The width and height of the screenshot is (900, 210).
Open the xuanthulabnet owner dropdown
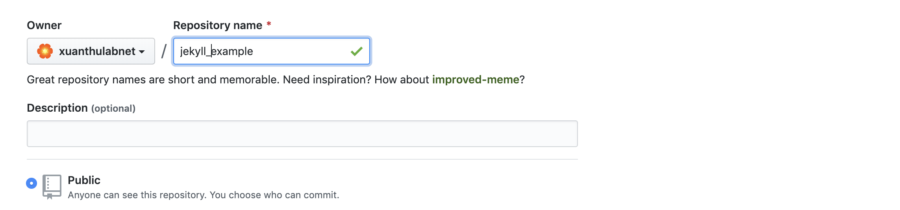coord(91,51)
